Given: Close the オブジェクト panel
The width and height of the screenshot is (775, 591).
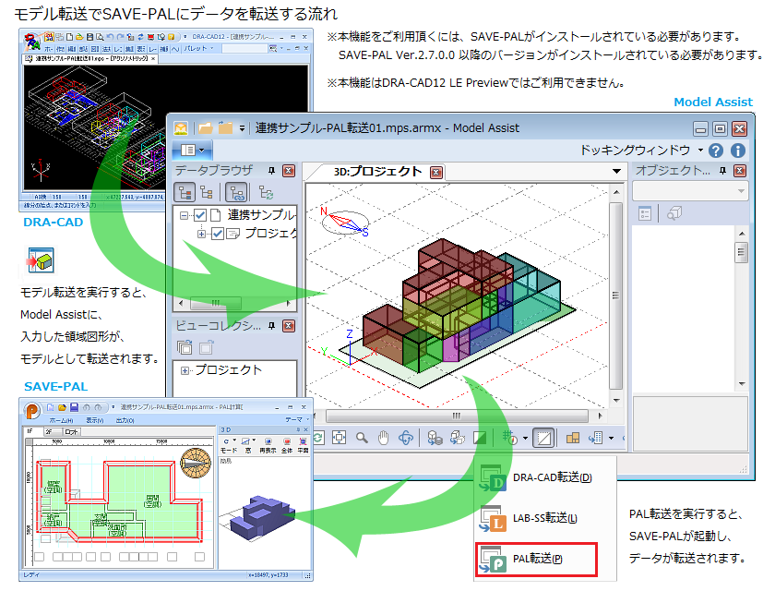Looking at the screenshot, I should point(739,171).
